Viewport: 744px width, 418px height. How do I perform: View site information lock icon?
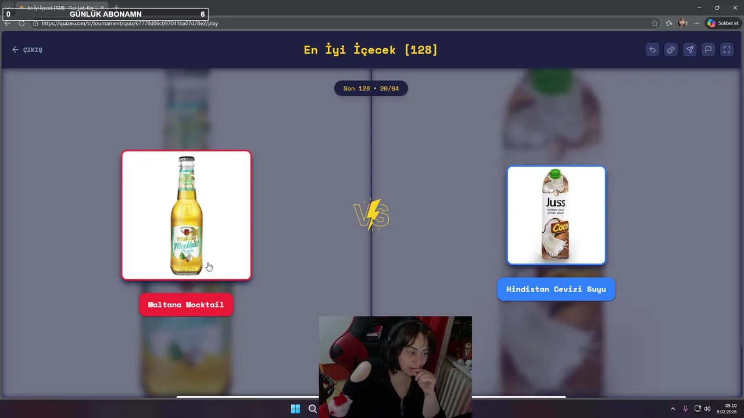(35, 23)
